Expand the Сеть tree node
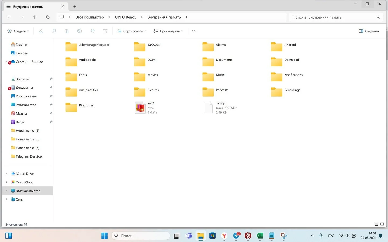The height and width of the screenshot is (242, 388). (x=6, y=200)
